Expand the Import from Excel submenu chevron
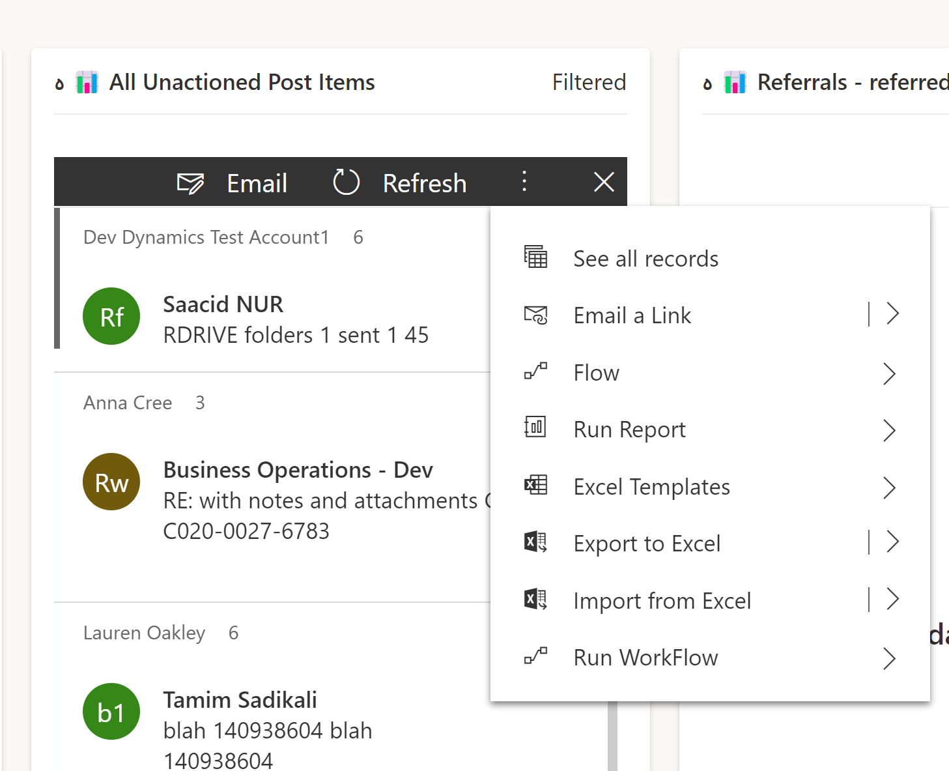 click(x=892, y=599)
